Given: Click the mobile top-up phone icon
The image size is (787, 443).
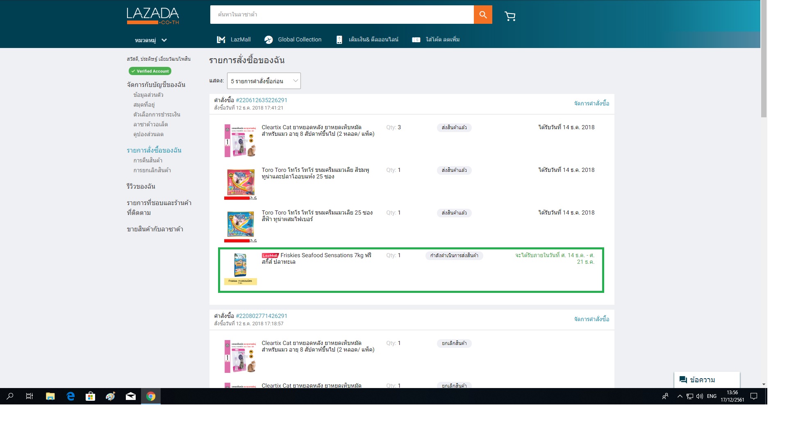Looking at the screenshot, I should [x=339, y=40].
